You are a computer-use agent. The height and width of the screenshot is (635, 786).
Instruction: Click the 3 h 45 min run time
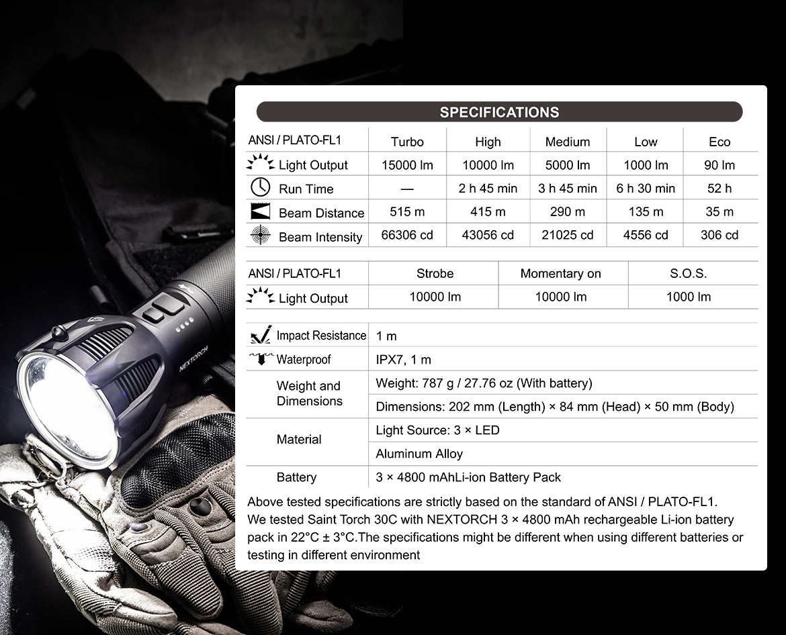pos(568,189)
